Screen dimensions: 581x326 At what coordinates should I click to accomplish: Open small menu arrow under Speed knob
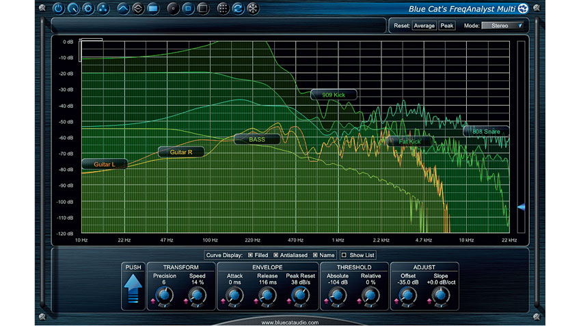(198, 306)
